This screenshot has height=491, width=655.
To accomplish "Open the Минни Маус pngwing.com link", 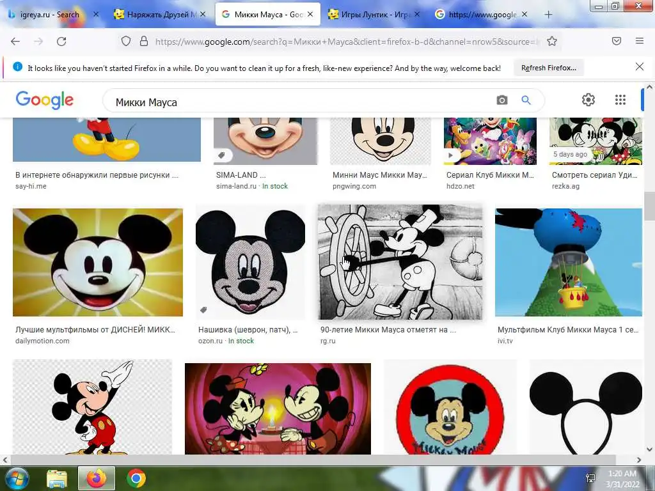I will click(x=380, y=180).
